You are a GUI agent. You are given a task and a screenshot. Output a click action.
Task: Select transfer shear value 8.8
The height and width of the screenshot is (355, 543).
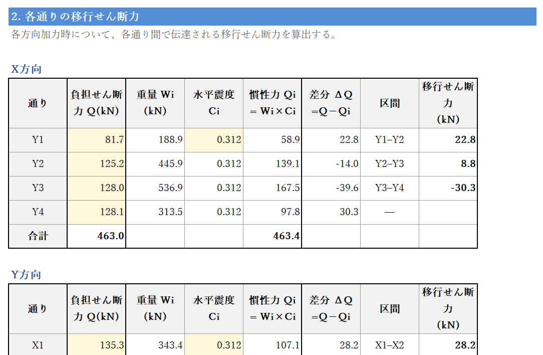(448, 164)
